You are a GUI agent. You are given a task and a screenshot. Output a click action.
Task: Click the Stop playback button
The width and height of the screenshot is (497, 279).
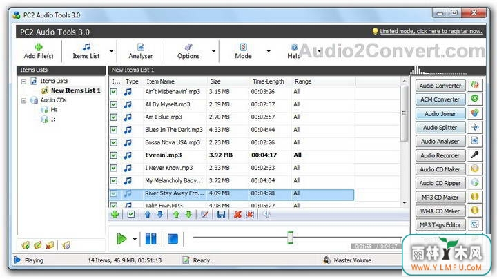click(x=173, y=239)
